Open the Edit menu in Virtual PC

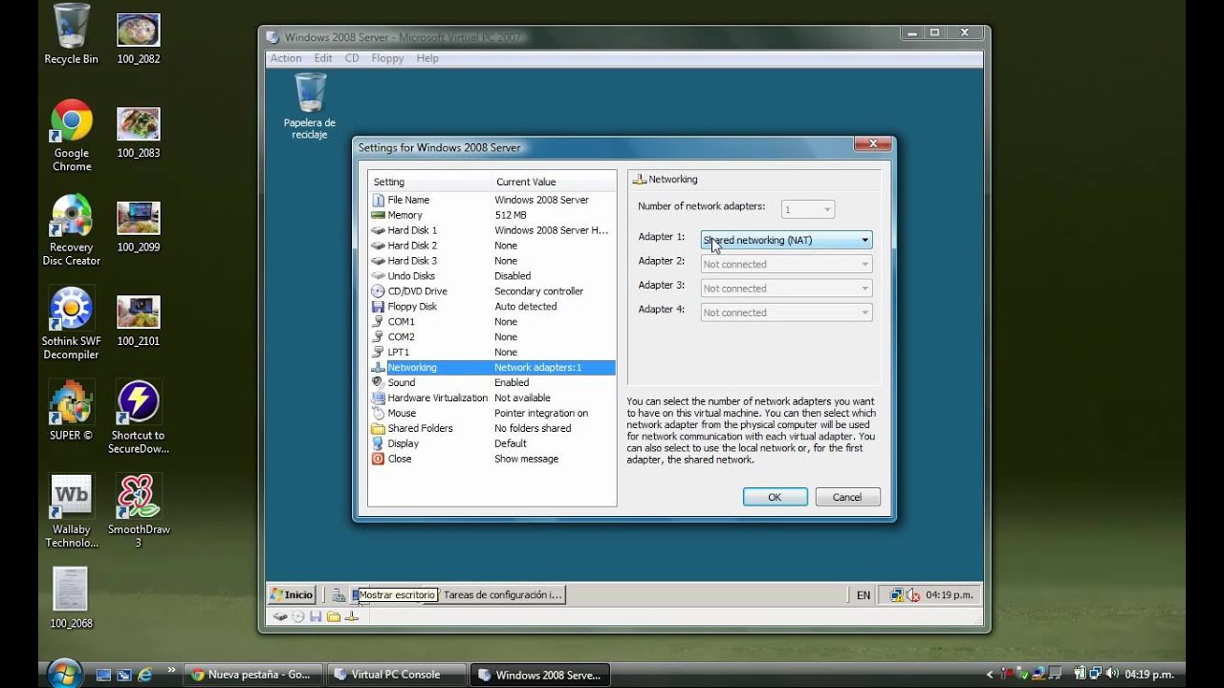(323, 58)
